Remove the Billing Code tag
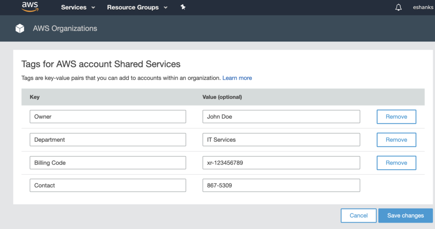435x229 pixels. click(x=396, y=163)
